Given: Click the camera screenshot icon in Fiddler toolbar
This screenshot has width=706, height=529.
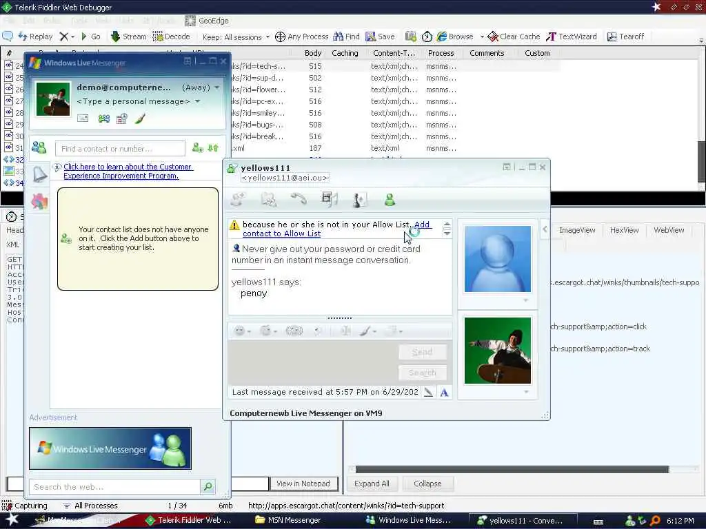Looking at the screenshot, I should coord(410,37).
